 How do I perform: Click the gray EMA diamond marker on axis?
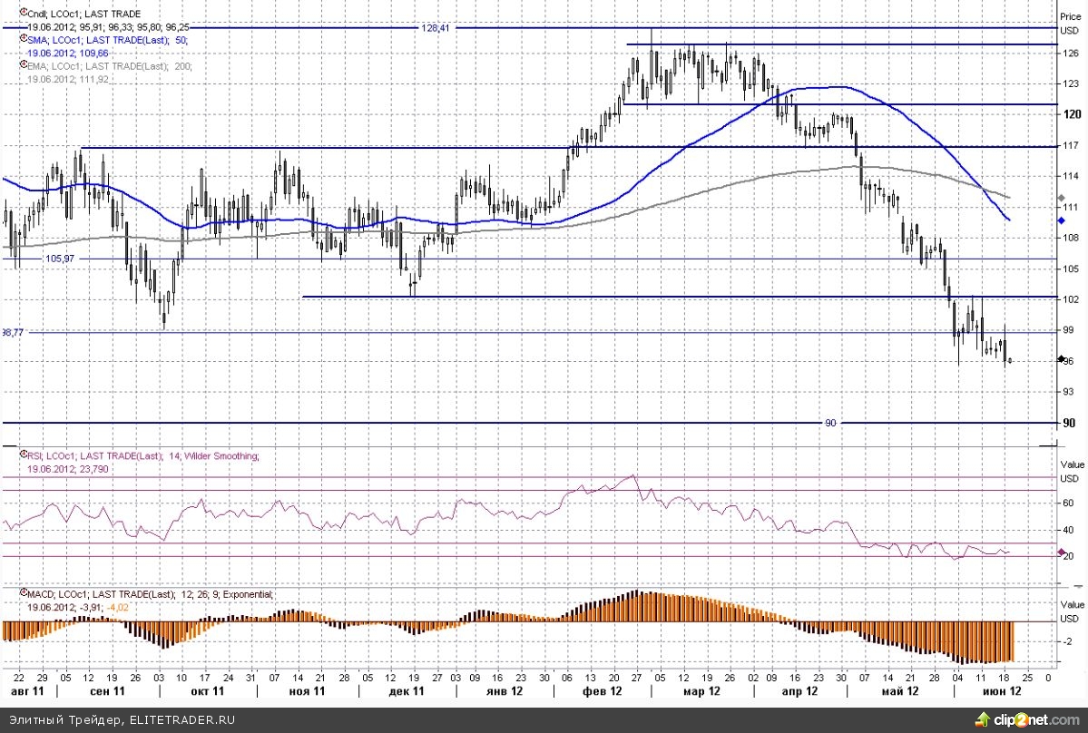(1062, 198)
